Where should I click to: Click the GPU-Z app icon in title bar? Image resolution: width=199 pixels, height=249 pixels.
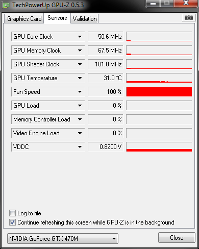6,5
